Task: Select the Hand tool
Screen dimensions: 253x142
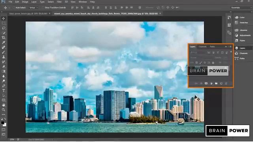Action: 4,105
